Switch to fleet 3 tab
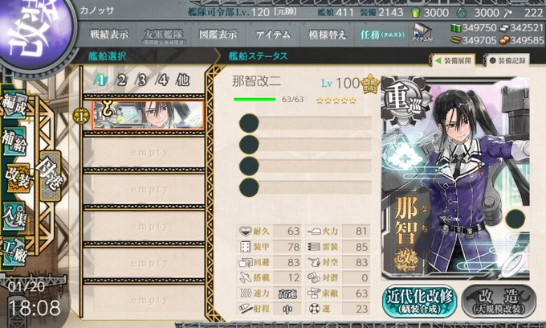Viewport: 546px width, 328px height. [x=142, y=80]
